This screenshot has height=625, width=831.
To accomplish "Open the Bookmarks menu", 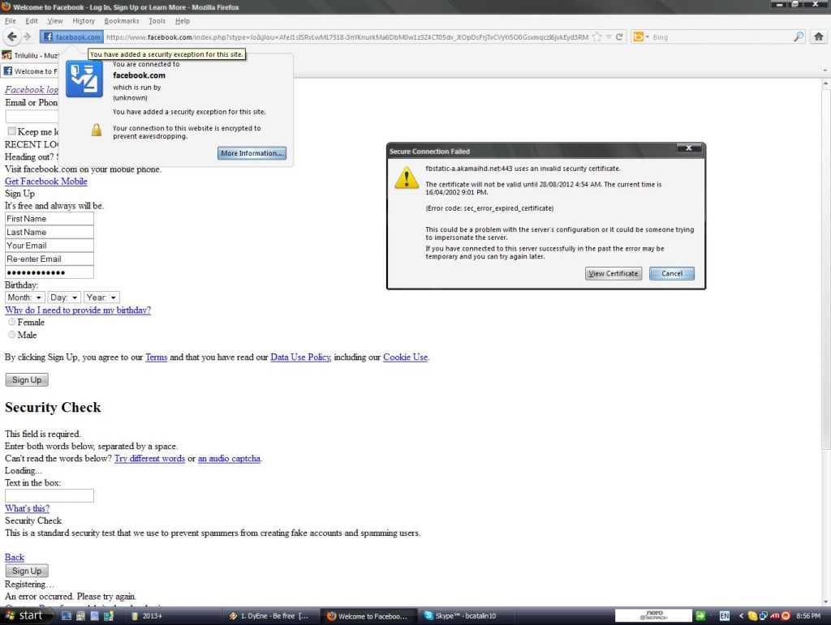I will pyautogui.click(x=122, y=21).
